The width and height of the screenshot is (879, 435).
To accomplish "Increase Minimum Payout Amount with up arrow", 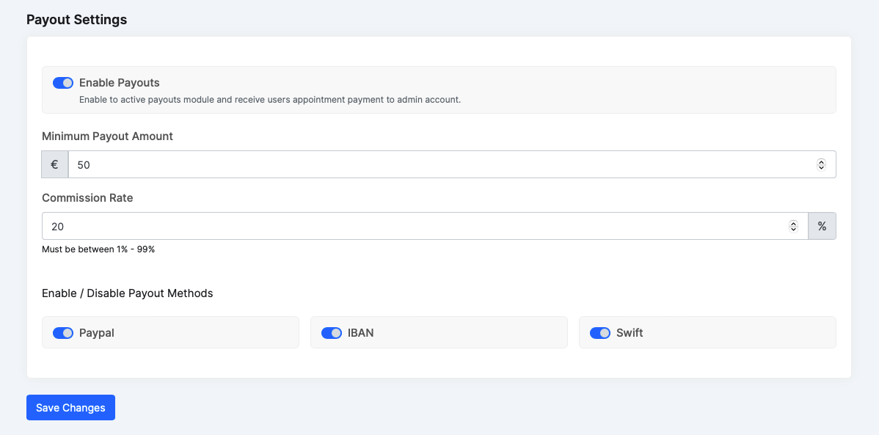I will (x=821, y=162).
